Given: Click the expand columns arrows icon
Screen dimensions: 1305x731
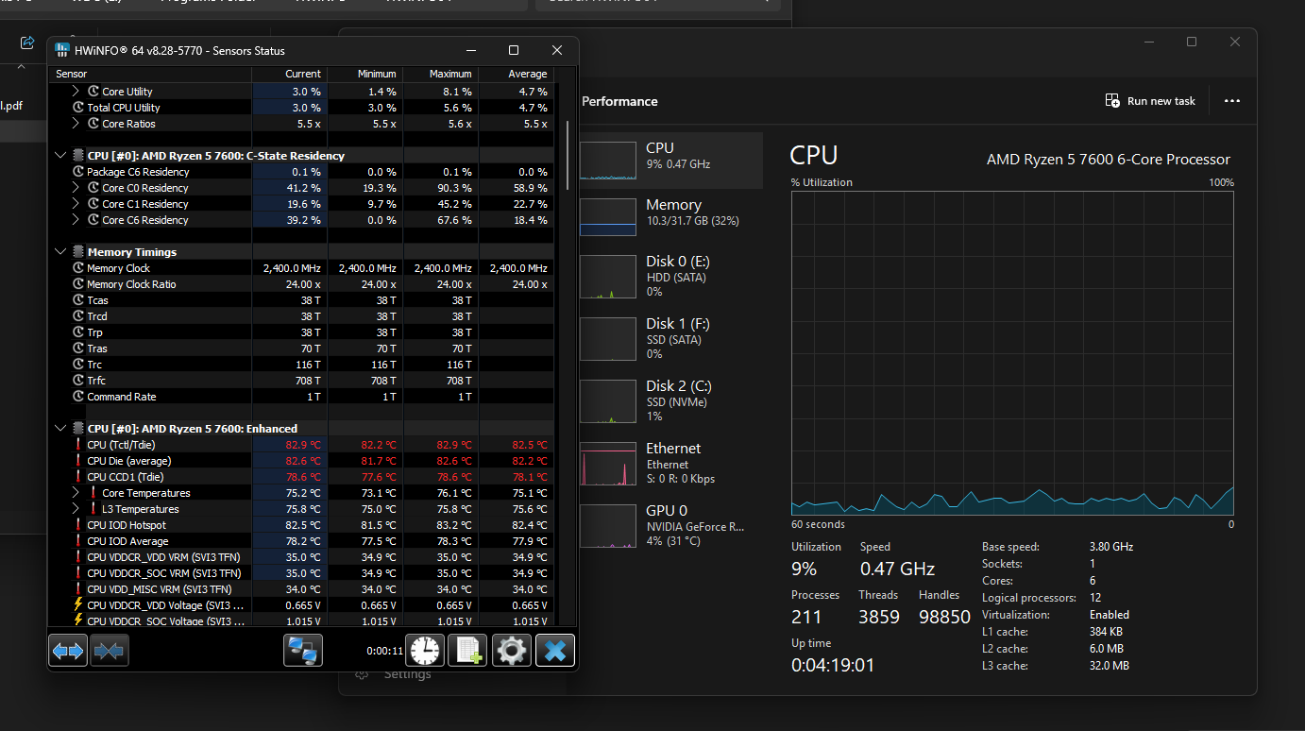Looking at the screenshot, I should 67,650.
